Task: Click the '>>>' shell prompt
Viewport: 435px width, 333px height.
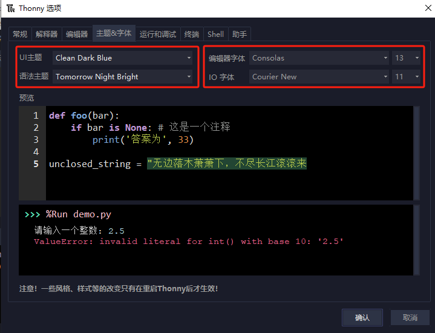Action: 32,214
